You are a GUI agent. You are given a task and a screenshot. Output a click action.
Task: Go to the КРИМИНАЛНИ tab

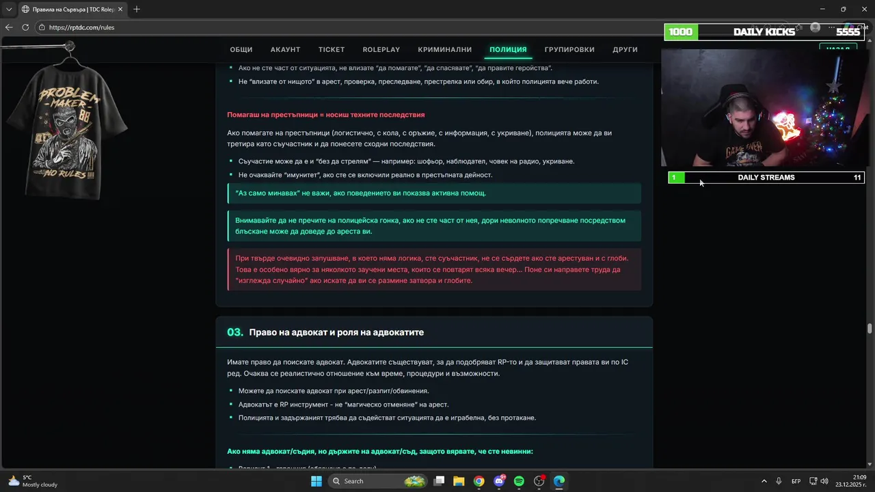point(445,49)
